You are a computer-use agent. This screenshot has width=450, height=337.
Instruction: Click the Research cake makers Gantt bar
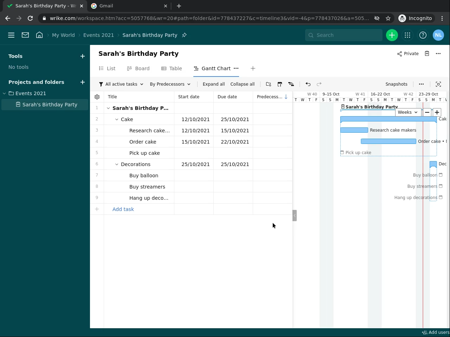coord(354,130)
